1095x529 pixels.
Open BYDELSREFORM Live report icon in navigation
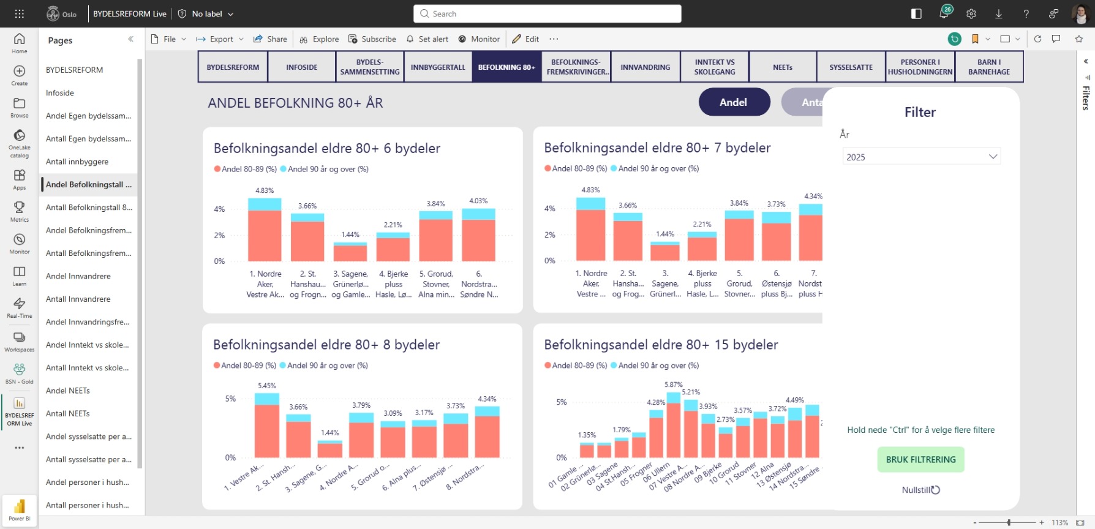20,411
